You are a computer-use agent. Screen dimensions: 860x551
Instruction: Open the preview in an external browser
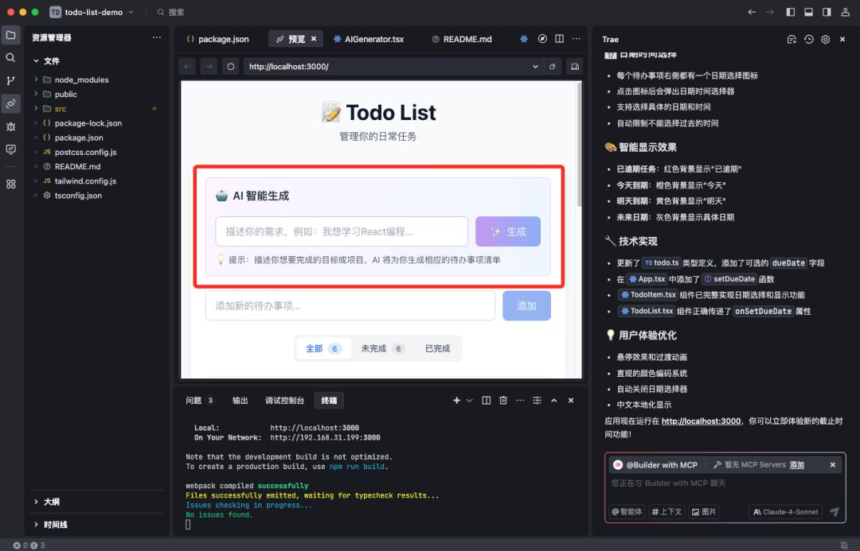pyautogui.click(x=553, y=67)
